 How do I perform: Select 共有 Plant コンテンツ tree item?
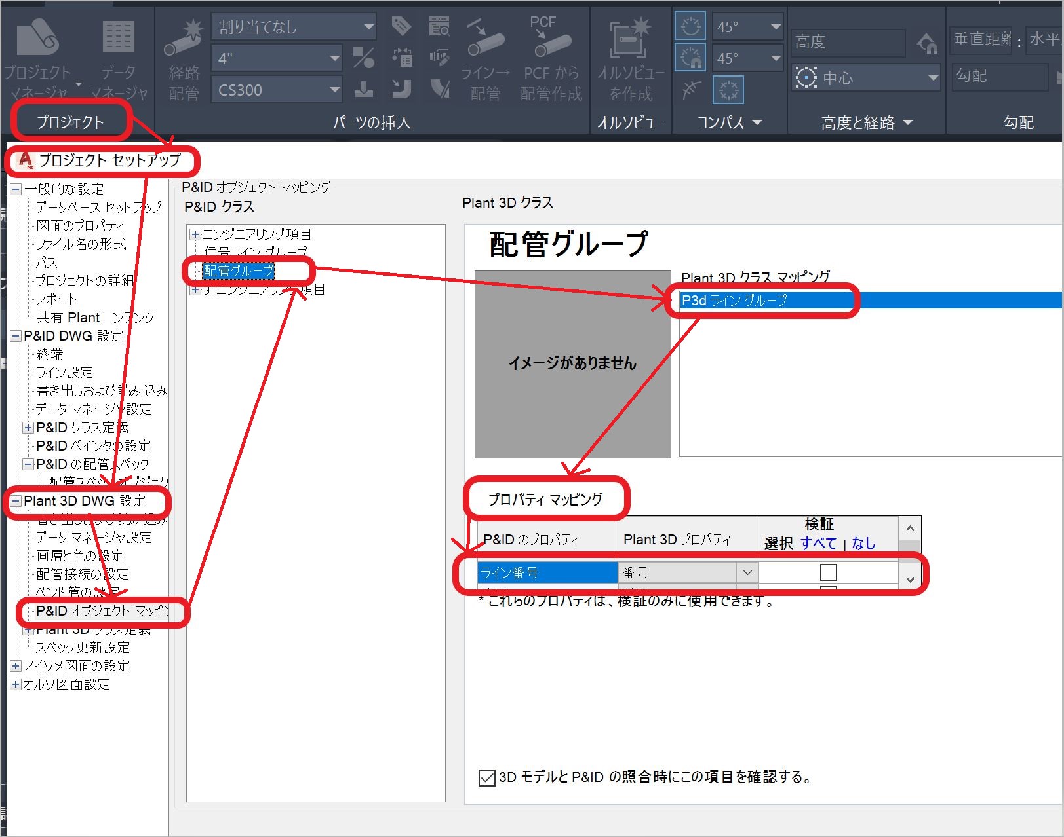95,318
